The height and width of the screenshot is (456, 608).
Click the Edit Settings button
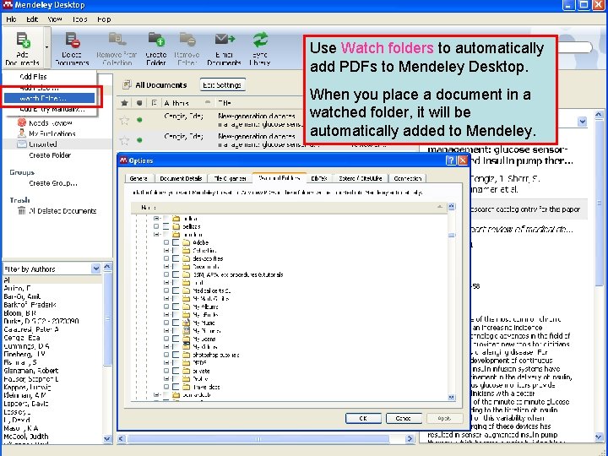click(x=223, y=85)
